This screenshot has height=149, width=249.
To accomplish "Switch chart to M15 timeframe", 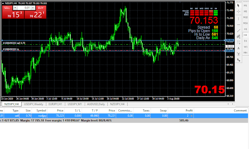I will coord(245,18).
